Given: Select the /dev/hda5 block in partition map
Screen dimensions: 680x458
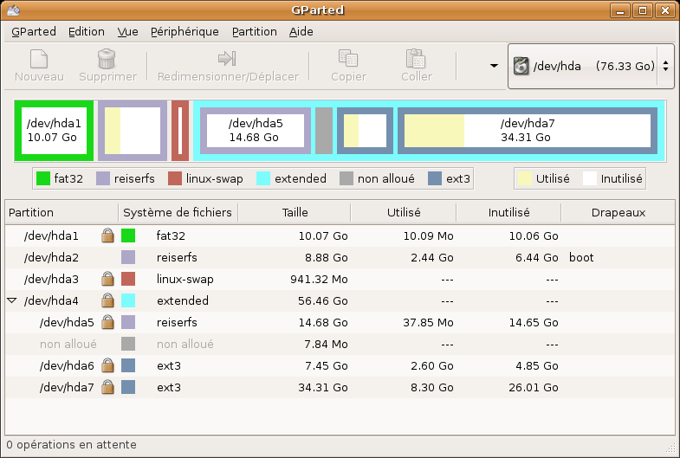Looking at the screenshot, I should coord(256,131).
